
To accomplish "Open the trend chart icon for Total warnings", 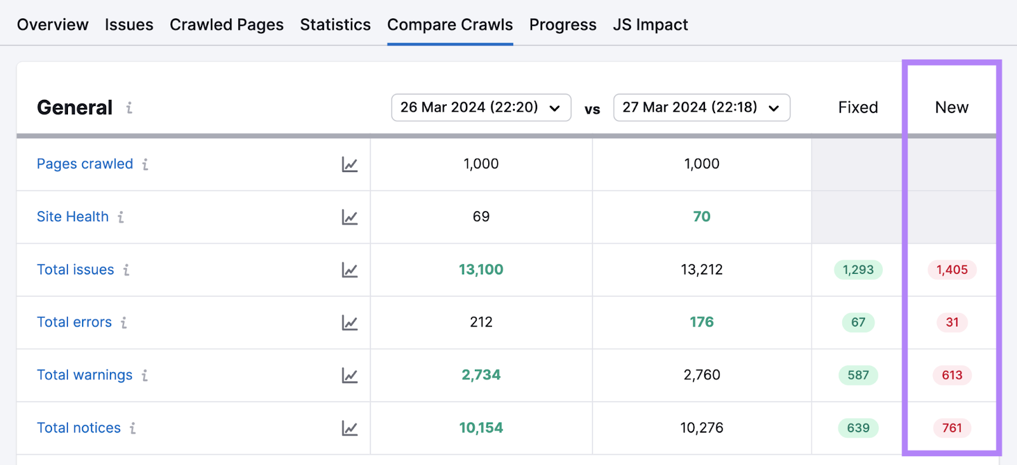I will click(x=350, y=375).
